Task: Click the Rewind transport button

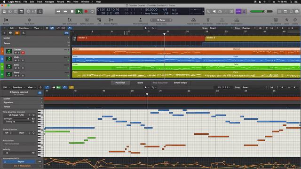Action: (x=58, y=11)
